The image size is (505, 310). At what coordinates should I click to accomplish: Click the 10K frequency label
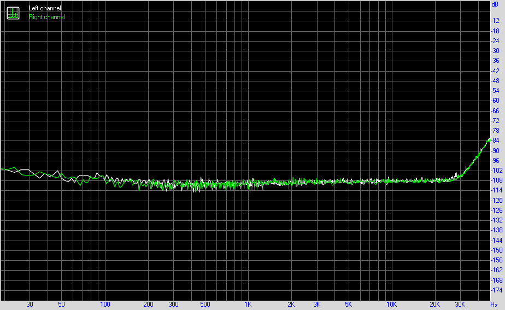[392, 305]
